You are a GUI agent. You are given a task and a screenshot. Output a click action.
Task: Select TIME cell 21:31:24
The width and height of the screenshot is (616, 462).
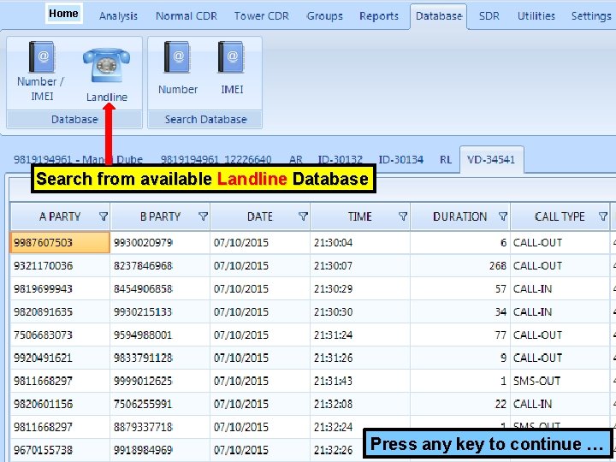(359, 335)
